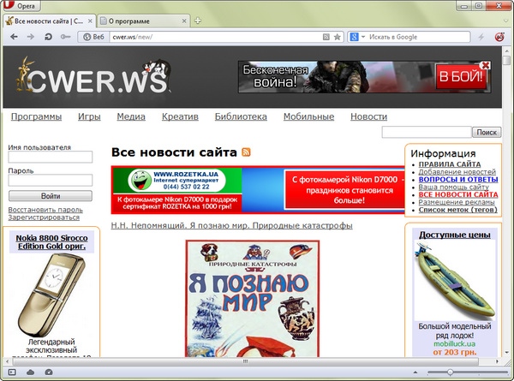Open new tab with plus button
The image size is (514, 381).
click(x=199, y=20)
